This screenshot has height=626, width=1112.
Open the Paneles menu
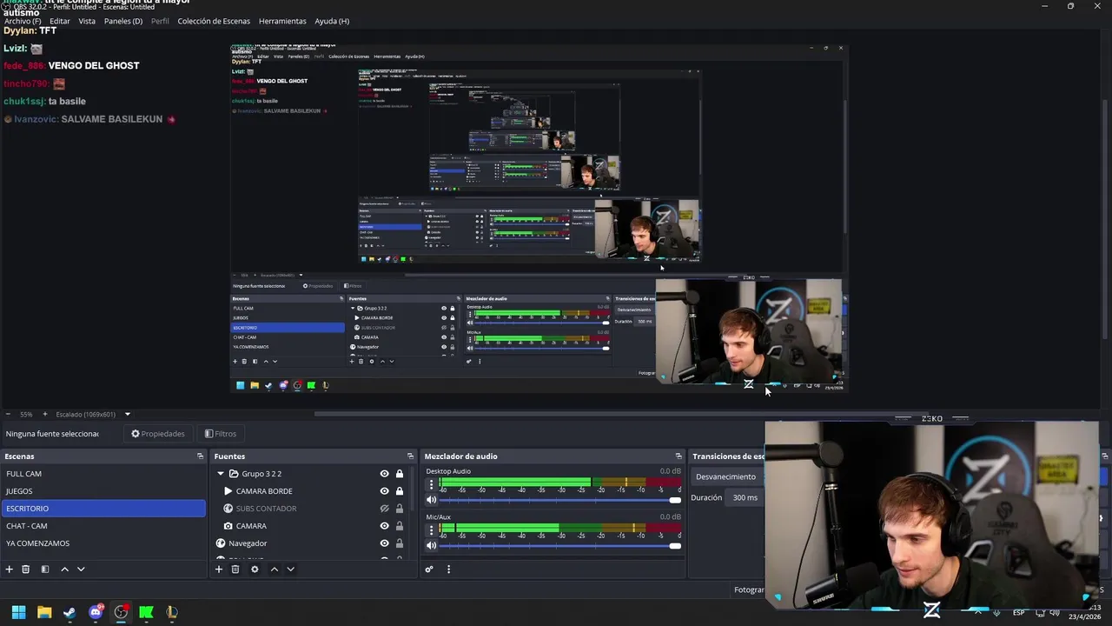pyautogui.click(x=123, y=21)
